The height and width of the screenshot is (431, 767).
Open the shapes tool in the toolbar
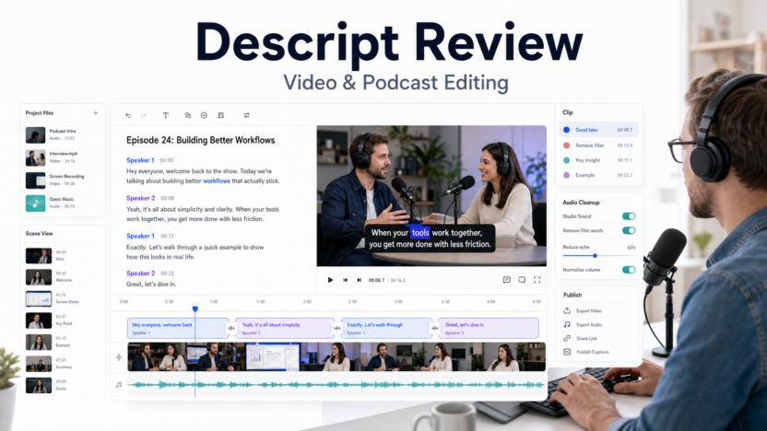click(x=188, y=115)
